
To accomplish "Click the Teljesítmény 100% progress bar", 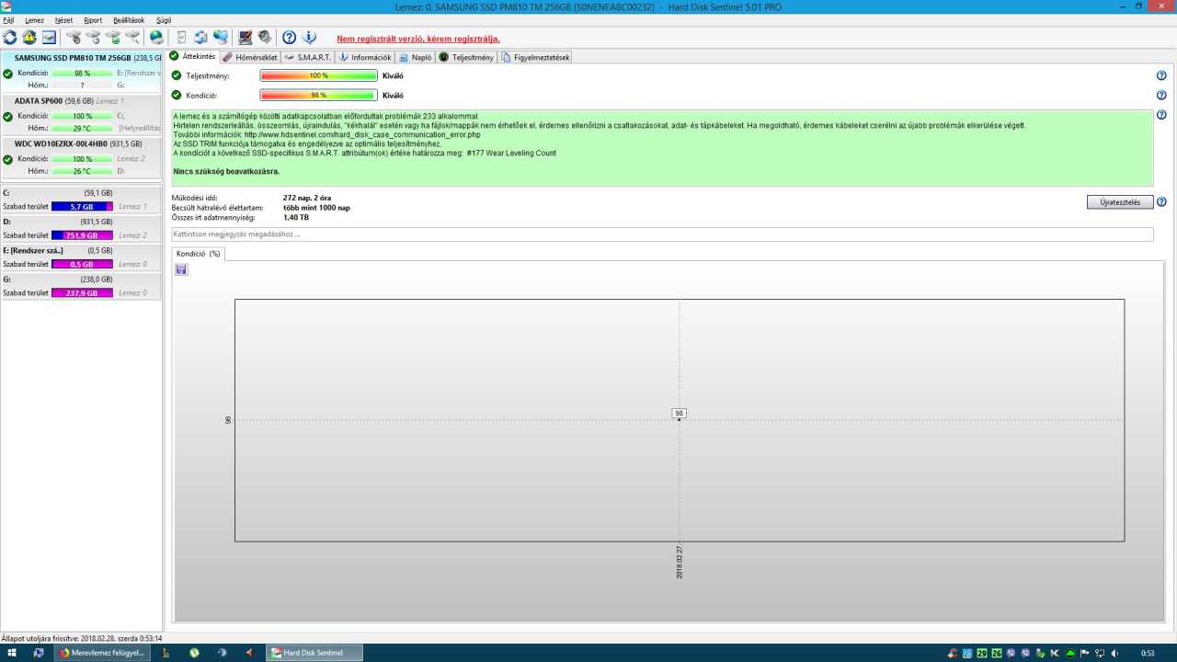I will pos(318,75).
